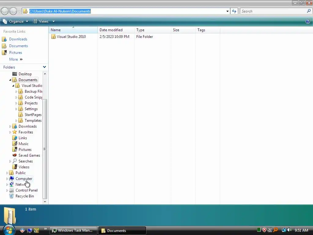Click the Visual Studio 2010 folder icon in file list
Screen dimensions: 313x235
[x=53, y=37]
